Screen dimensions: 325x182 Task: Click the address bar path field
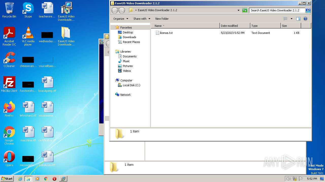click(x=185, y=10)
